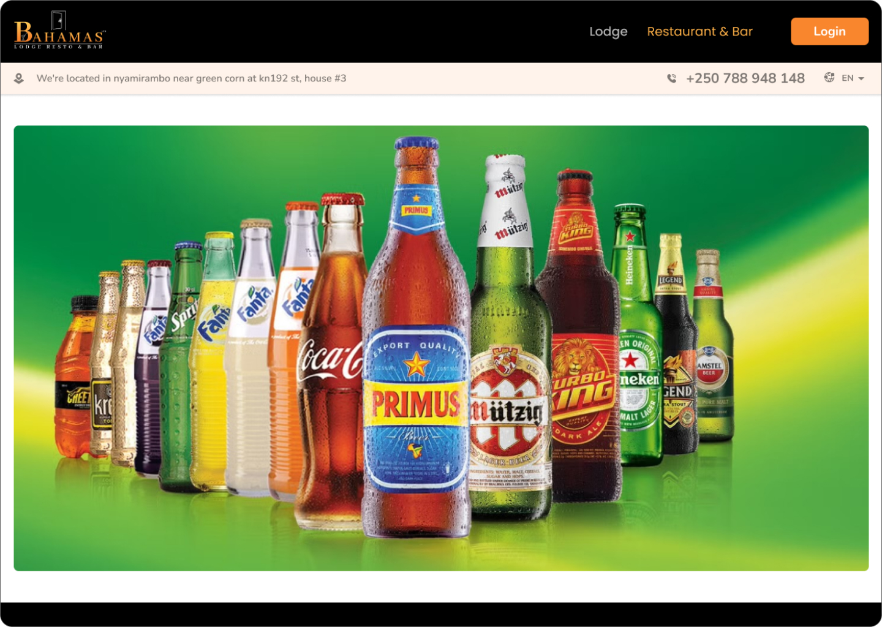Go to the Restaurant & Bar page
The height and width of the screenshot is (627, 882).
pos(699,31)
